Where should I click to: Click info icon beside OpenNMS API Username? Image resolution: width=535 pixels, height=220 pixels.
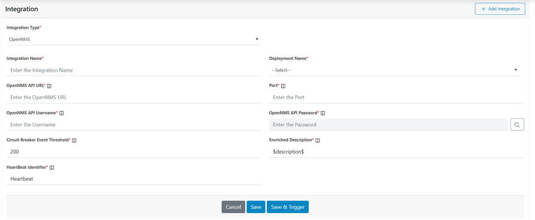pos(61,113)
